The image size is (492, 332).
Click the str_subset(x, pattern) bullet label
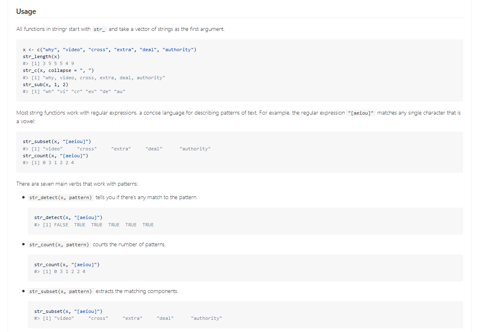(61, 291)
